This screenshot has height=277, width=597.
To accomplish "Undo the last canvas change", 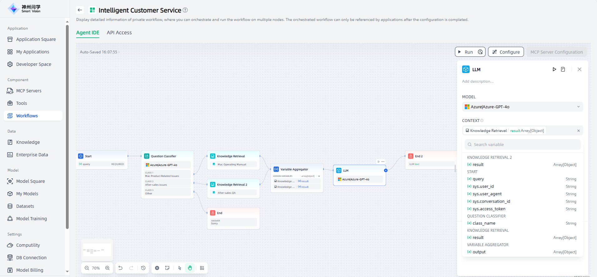I will 121,268.
